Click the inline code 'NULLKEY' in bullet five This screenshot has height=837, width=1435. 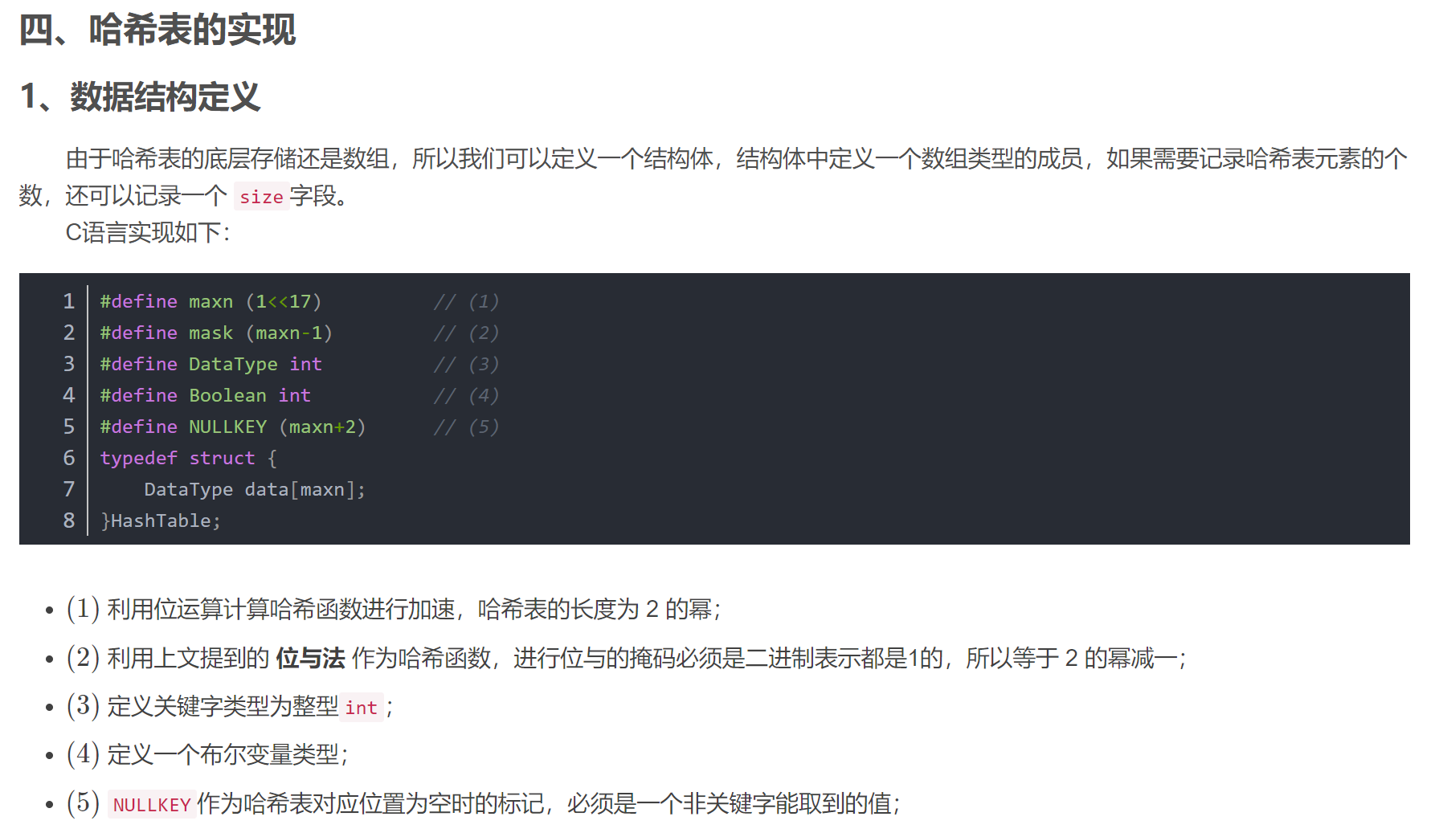[x=152, y=805]
